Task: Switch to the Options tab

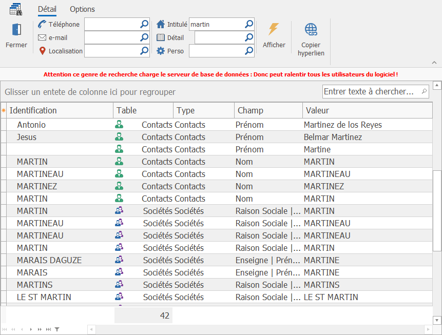Action: tap(82, 9)
